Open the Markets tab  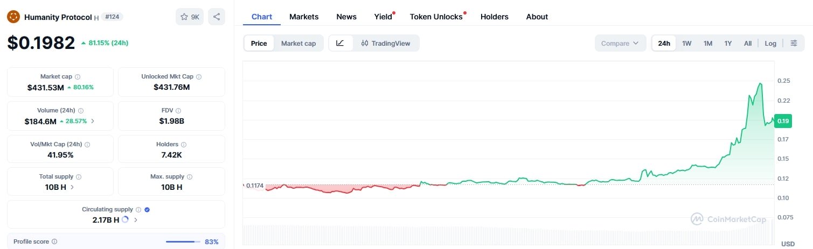click(304, 17)
